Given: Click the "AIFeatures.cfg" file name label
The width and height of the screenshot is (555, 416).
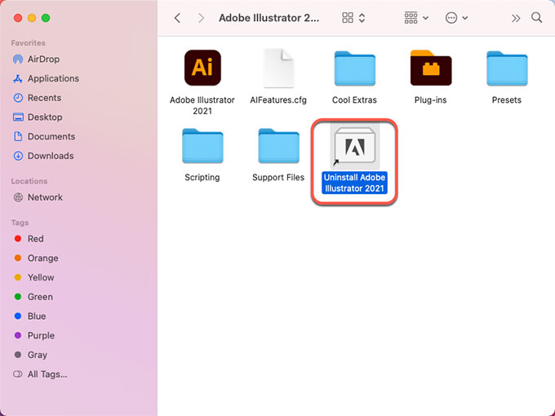Looking at the screenshot, I should 278,100.
